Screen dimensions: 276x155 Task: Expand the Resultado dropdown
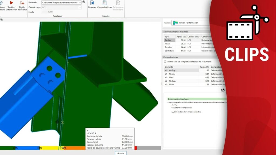click(80, 2)
